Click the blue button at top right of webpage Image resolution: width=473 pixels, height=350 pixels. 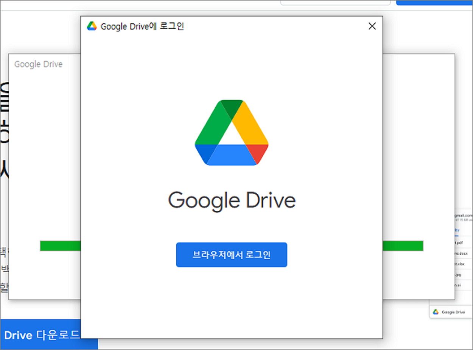[434, 3]
